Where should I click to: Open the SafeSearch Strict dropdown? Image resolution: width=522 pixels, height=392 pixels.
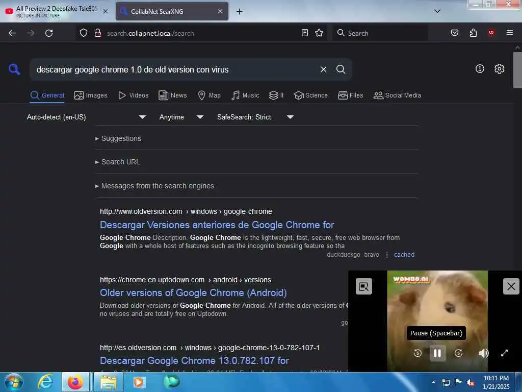point(255,117)
